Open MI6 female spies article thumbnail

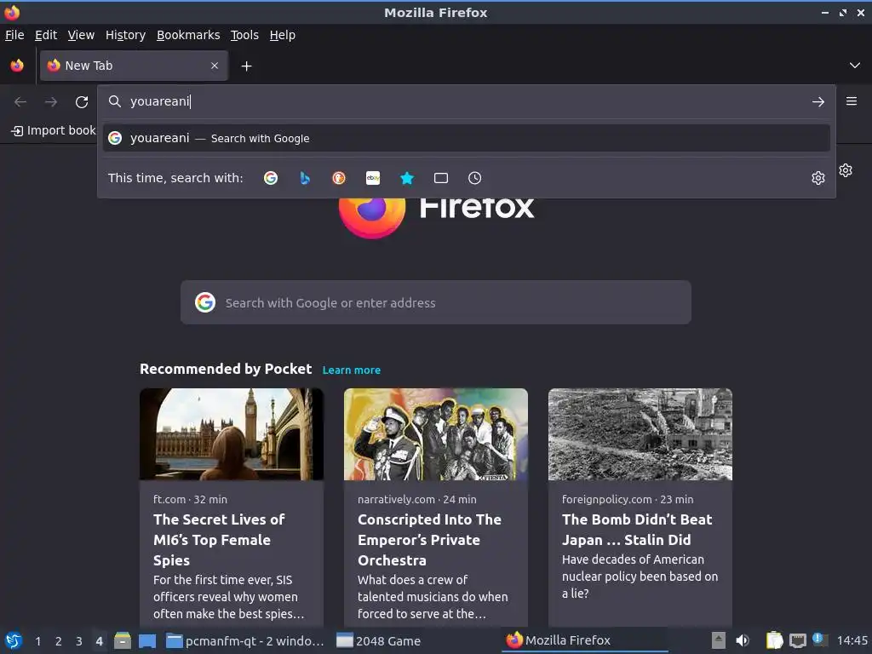232,434
